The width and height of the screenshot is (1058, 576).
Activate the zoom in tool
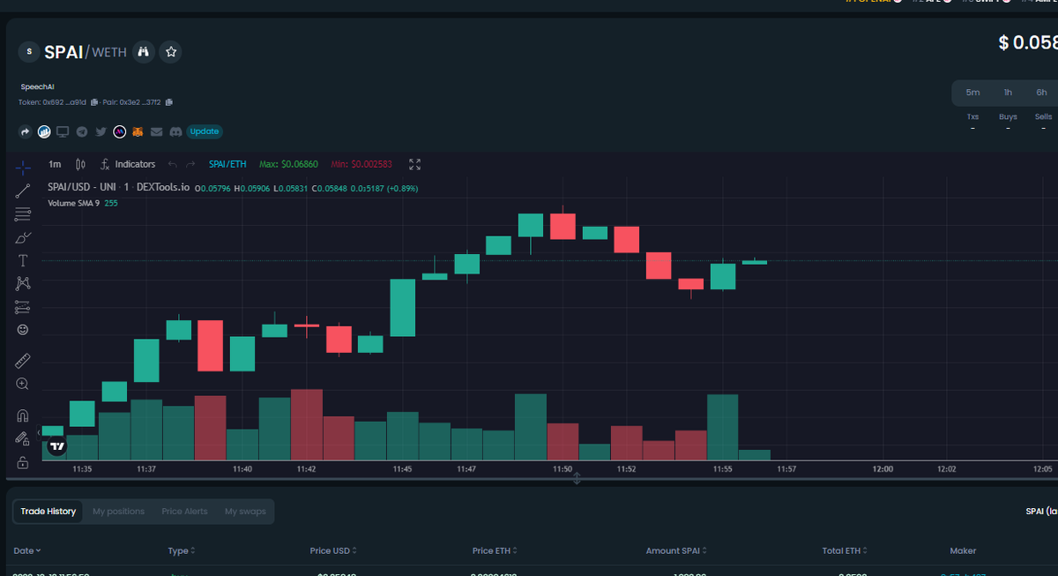(x=23, y=384)
